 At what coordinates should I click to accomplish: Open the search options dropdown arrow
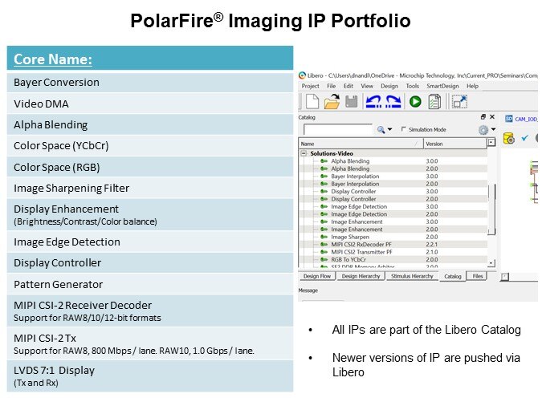[x=389, y=129]
